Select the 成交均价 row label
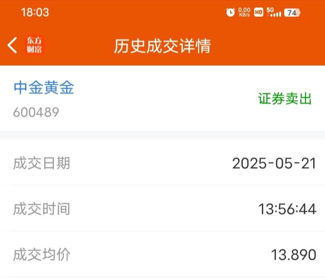 click(42, 255)
